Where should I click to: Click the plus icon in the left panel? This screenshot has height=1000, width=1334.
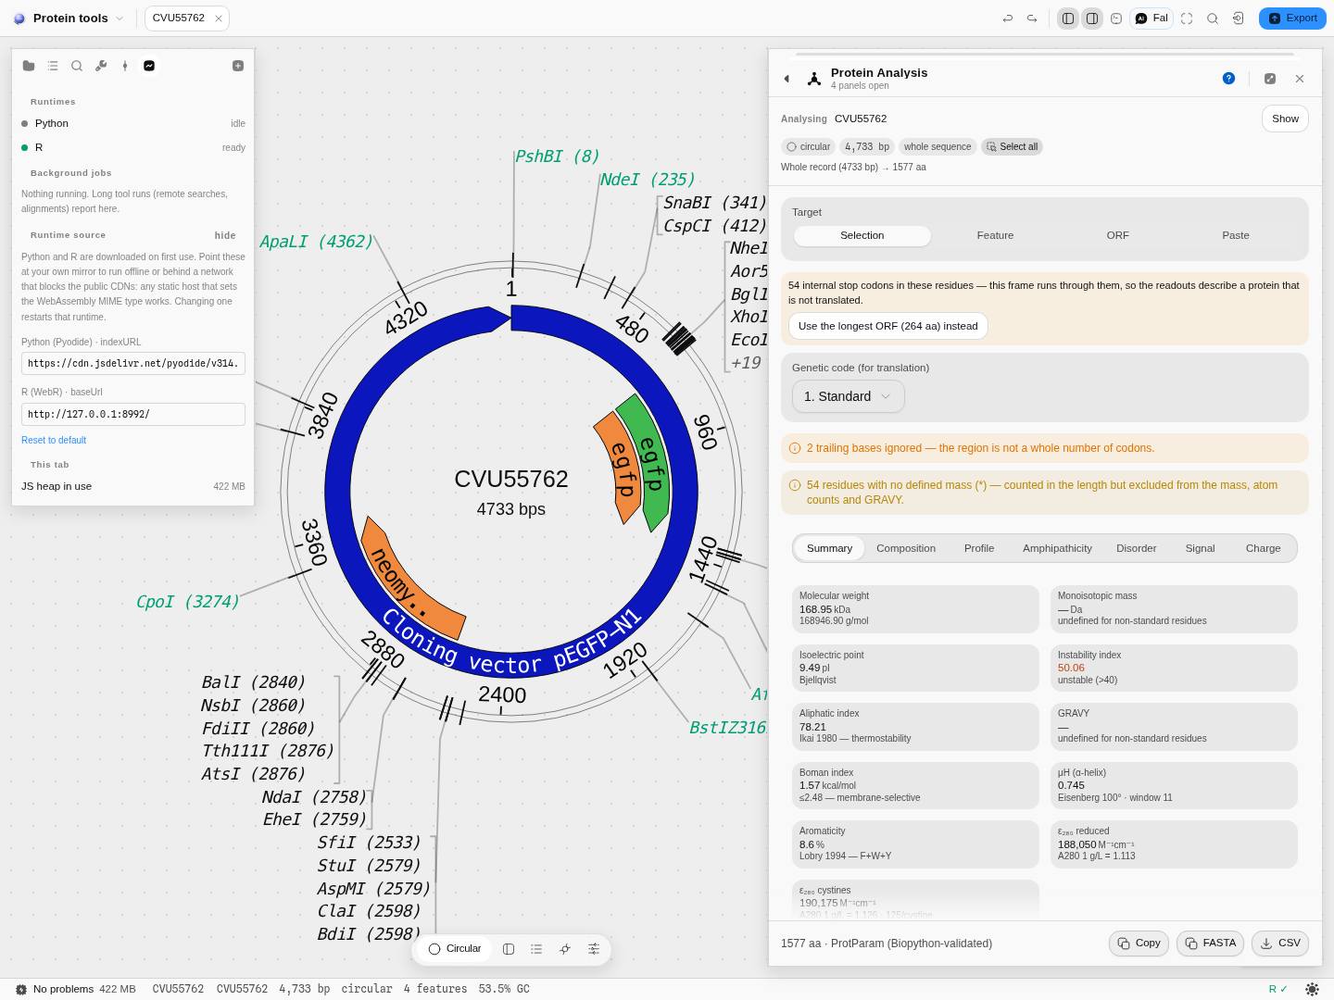coord(238,66)
